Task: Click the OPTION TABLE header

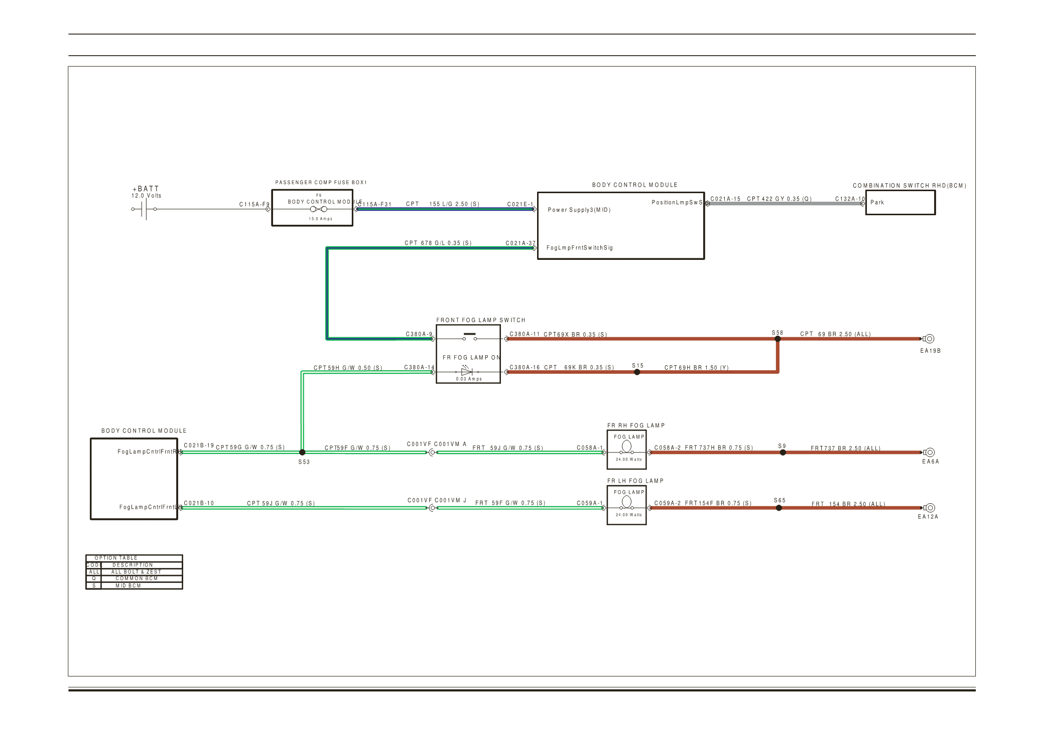Action: point(116,558)
